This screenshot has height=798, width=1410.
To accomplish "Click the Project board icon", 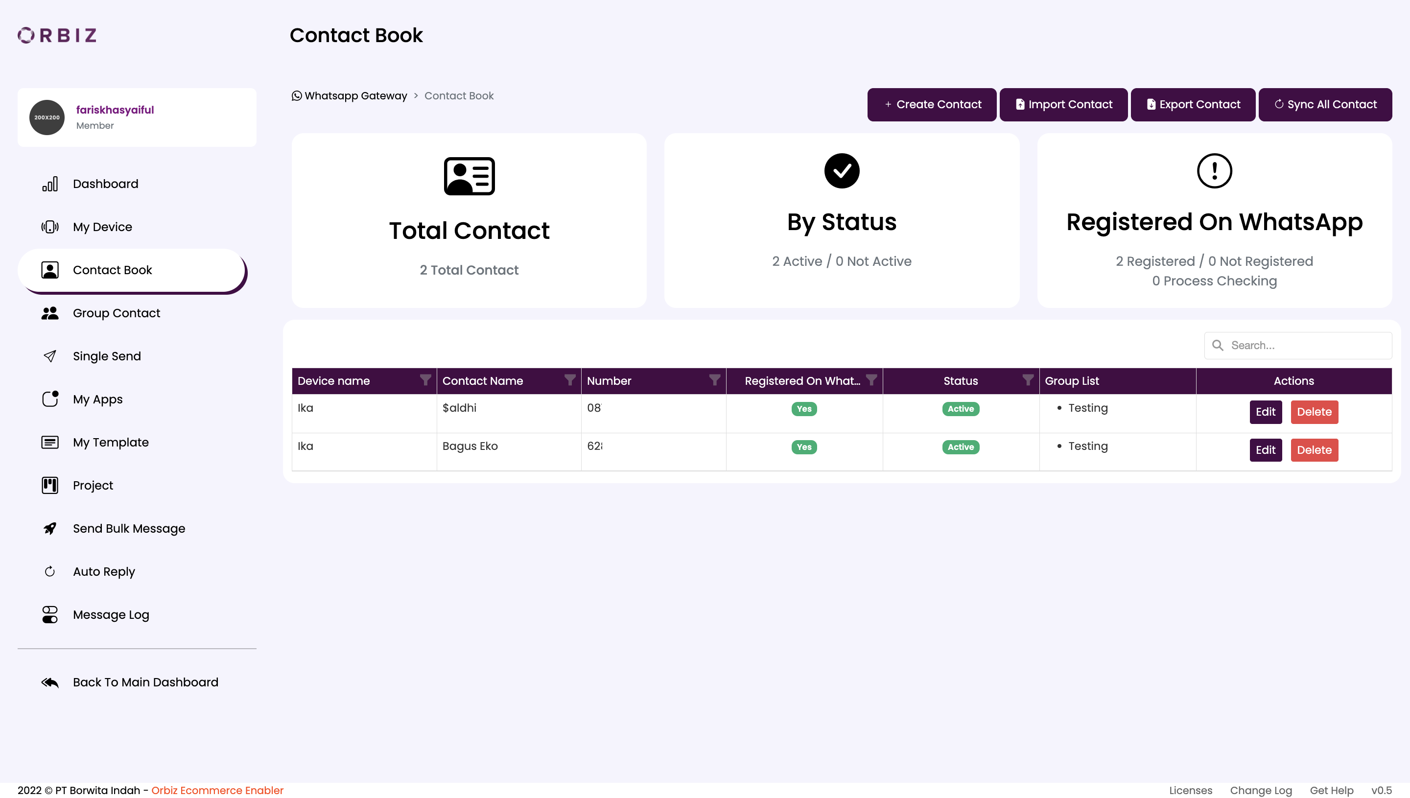I will [50, 486].
